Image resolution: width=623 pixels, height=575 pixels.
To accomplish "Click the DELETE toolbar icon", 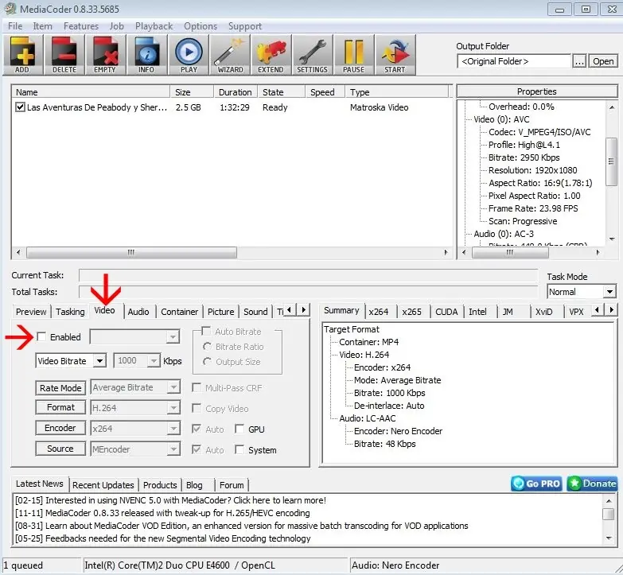I will [64, 55].
